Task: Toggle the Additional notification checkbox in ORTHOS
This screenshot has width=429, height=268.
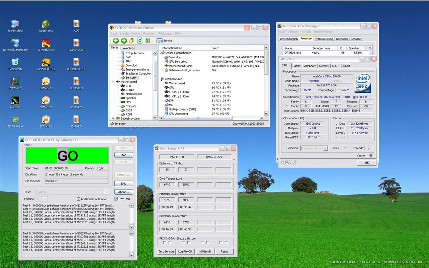Action: (x=79, y=199)
